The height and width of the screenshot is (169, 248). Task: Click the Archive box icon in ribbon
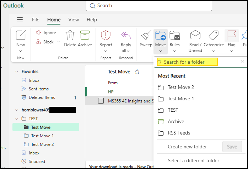[85, 35]
